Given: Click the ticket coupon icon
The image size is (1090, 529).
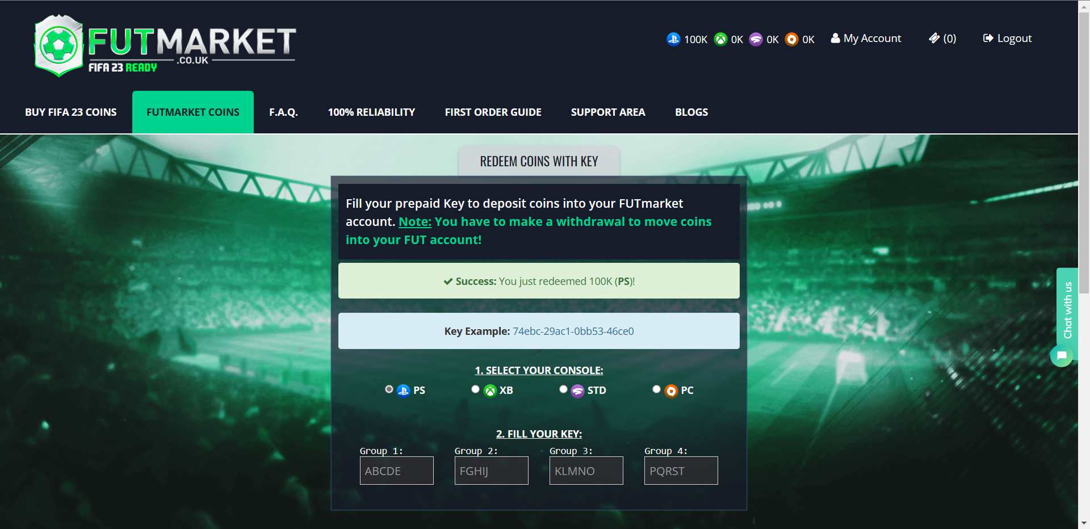Looking at the screenshot, I should [x=934, y=38].
